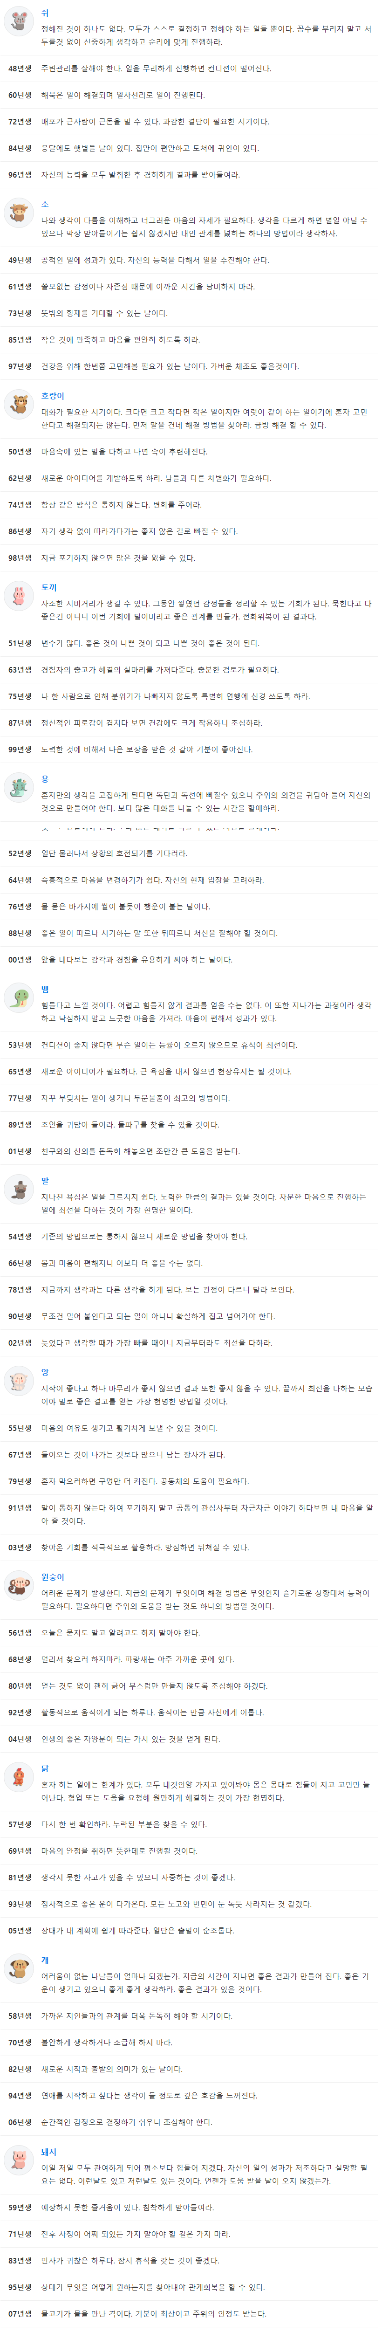382x2332 pixels.
Task: Click the Sheep (양) zodiac icon
Action: [x=18, y=1381]
